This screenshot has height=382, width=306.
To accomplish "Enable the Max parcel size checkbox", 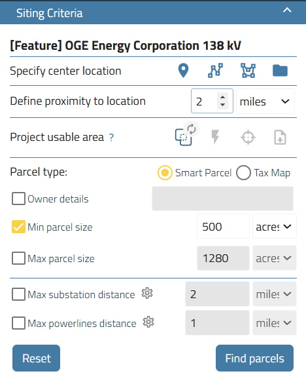I will click(18, 258).
